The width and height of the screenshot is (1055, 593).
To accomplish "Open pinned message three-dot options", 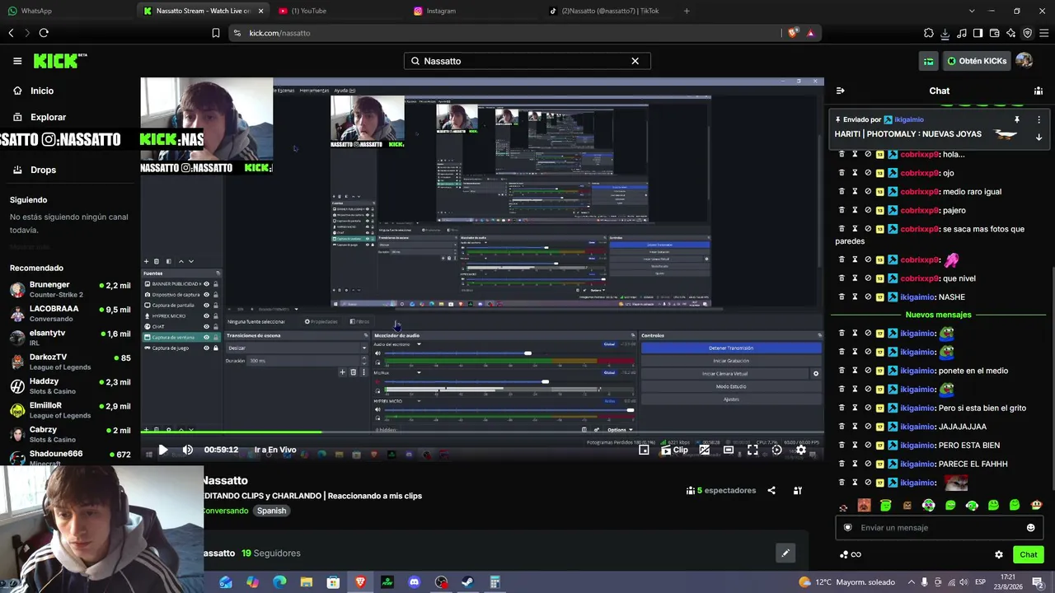I will pos(1039,119).
